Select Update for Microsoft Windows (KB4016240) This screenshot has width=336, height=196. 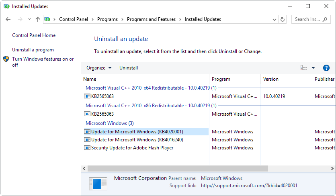pos(137,140)
